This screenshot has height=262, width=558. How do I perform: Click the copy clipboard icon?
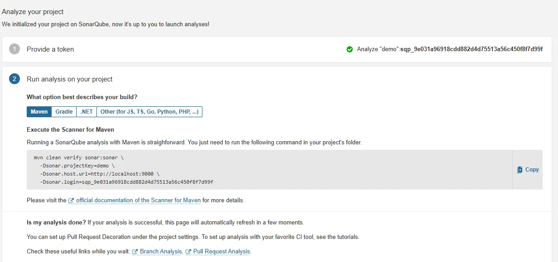point(520,170)
